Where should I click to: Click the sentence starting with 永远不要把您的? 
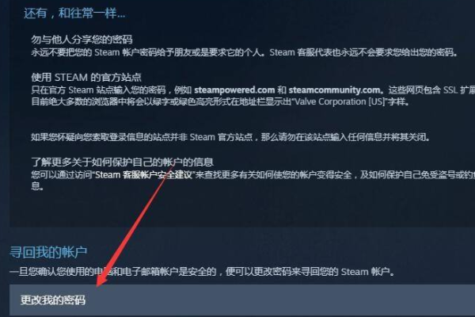(x=244, y=52)
